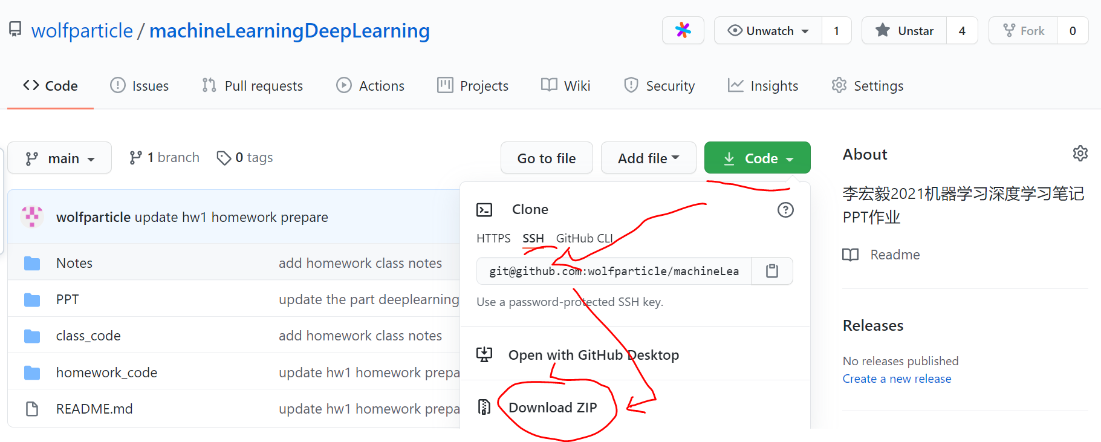Open the Issues tab
The image size is (1101, 442).
pyautogui.click(x=139, y=86)
